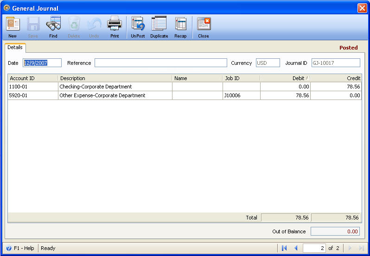Viewport: 370px width, 256px height.
Task: Go to previous record arrow
Action: (296, 248)
